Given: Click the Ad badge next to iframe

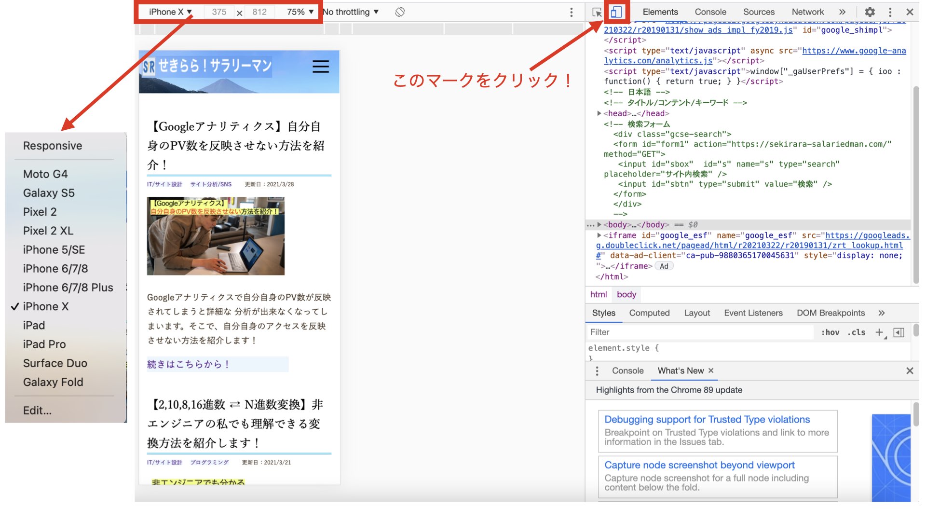Looking at the screenshot, I should pos(664,266).
